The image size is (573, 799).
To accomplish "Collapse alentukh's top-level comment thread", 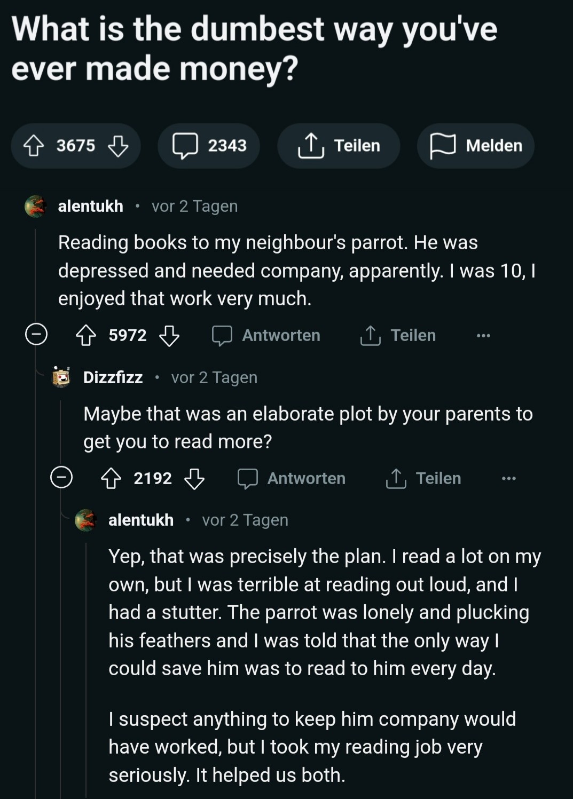I will click(x=36, y=335).
